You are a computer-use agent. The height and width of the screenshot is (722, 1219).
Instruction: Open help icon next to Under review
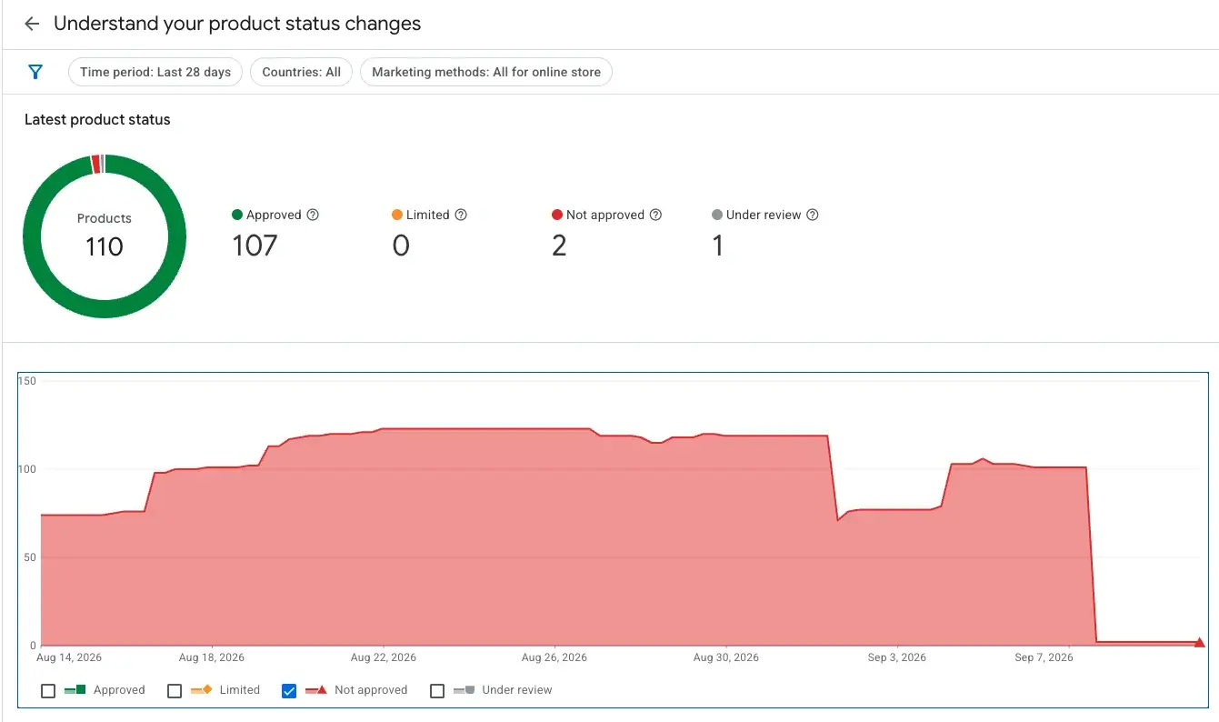click(813, 216)
